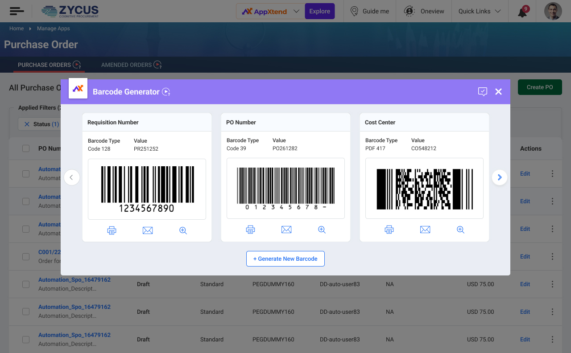Play the Barcode Generator help video
The width and height of the screenshot is (571, 353).
166,92
